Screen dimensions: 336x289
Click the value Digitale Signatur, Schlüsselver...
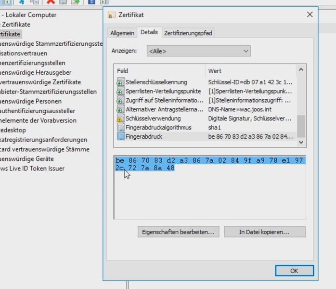(250, 118)
